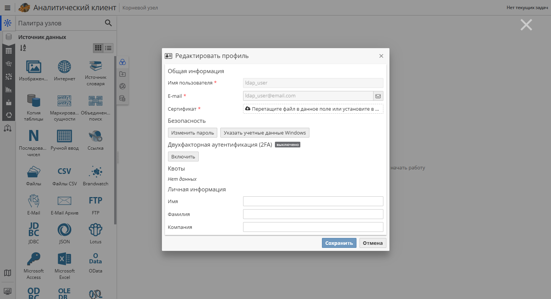Select the FTP node
The image size is (551, 299).
pos(96,205)
